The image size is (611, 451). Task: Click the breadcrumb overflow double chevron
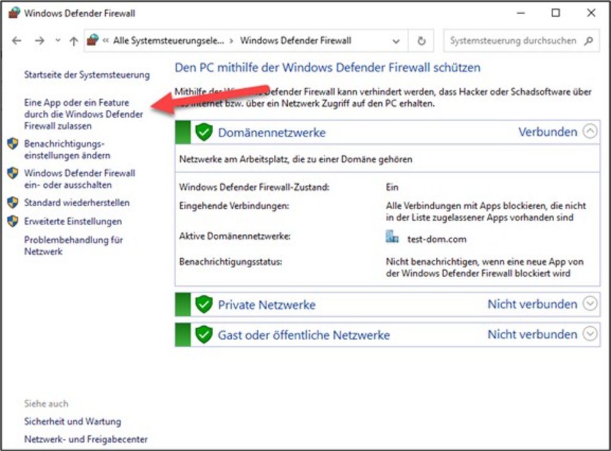tap(106, 40)
